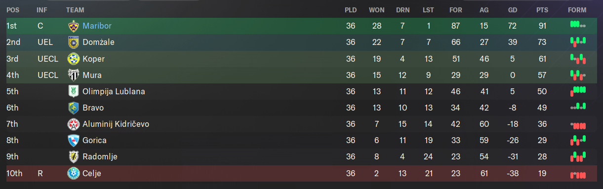Click the Gorica club badge
This screenshot has width=603, height=189.
[x=74, y=140]
